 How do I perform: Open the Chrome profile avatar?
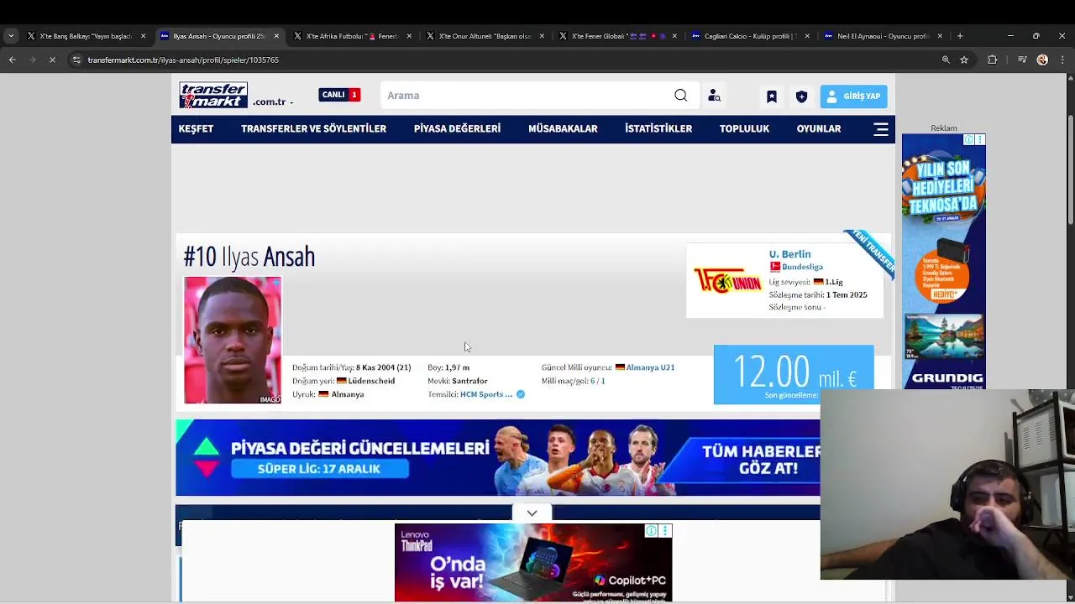[1042, 60]
